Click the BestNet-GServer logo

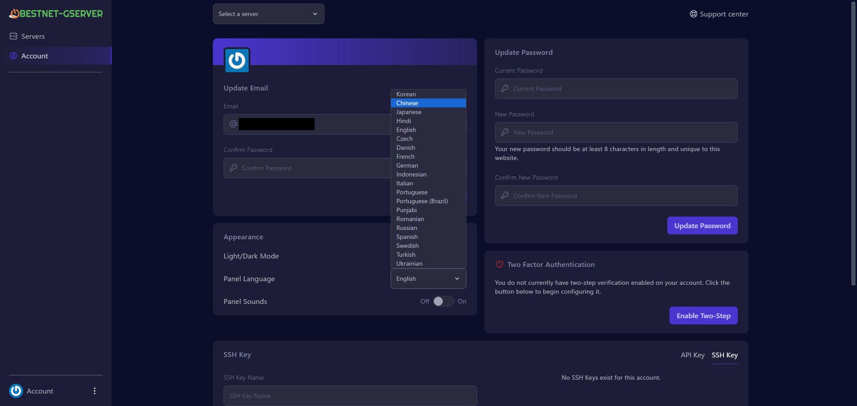[56, 14]
